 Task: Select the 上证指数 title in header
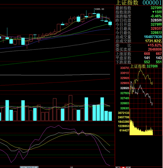click(127, 3)
